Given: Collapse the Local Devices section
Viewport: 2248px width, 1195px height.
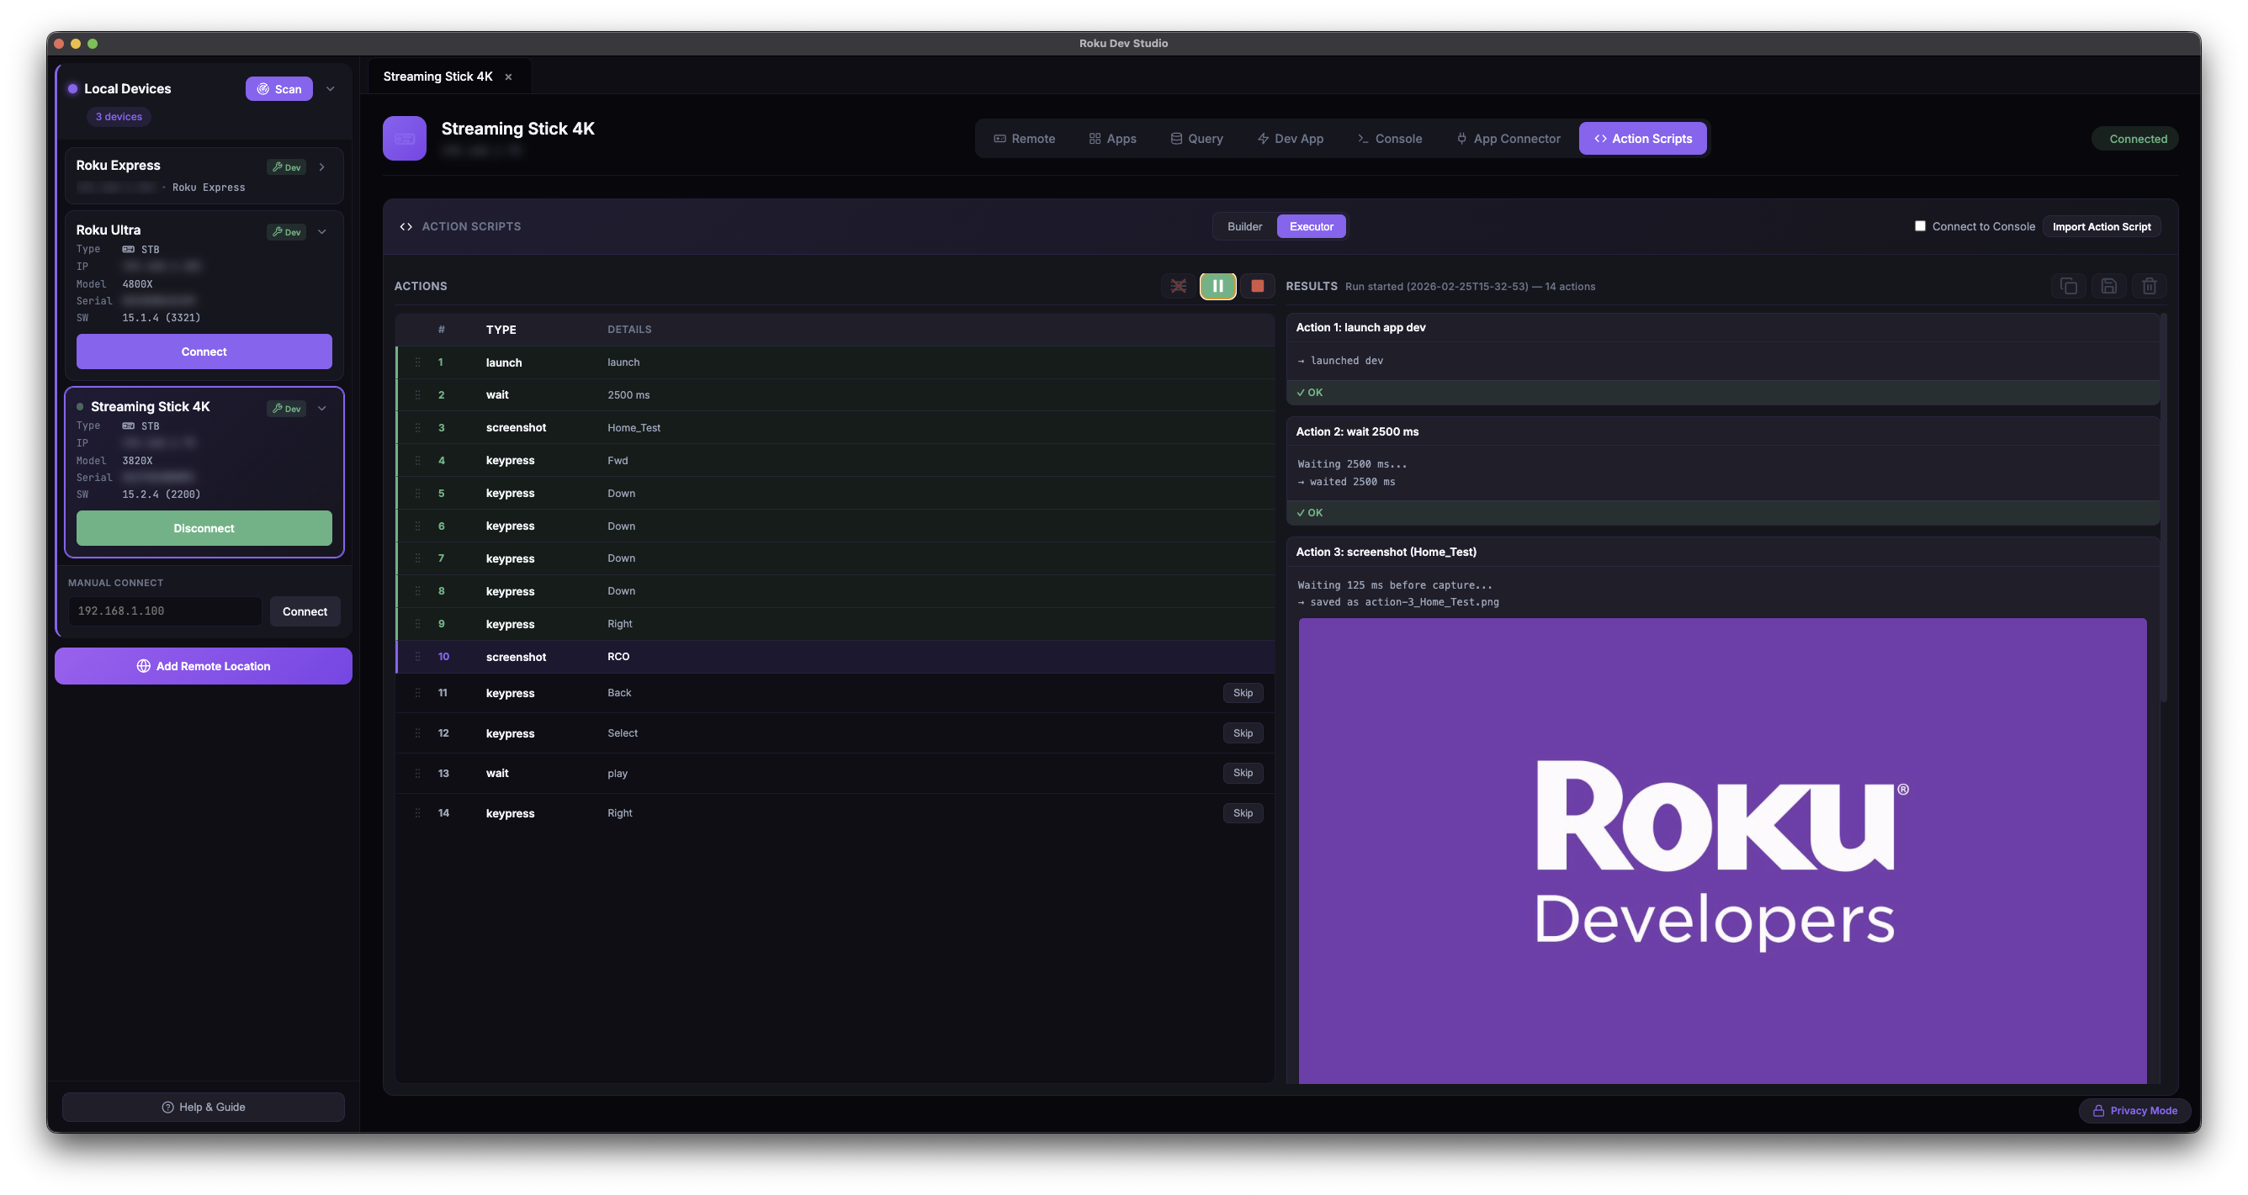Looking at the screenshot, I should coord(331,89).
